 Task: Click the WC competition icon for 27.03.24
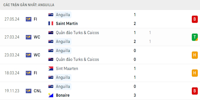28,37
